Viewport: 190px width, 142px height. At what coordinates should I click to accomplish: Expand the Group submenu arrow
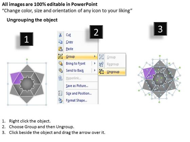[x=95, y=56]
